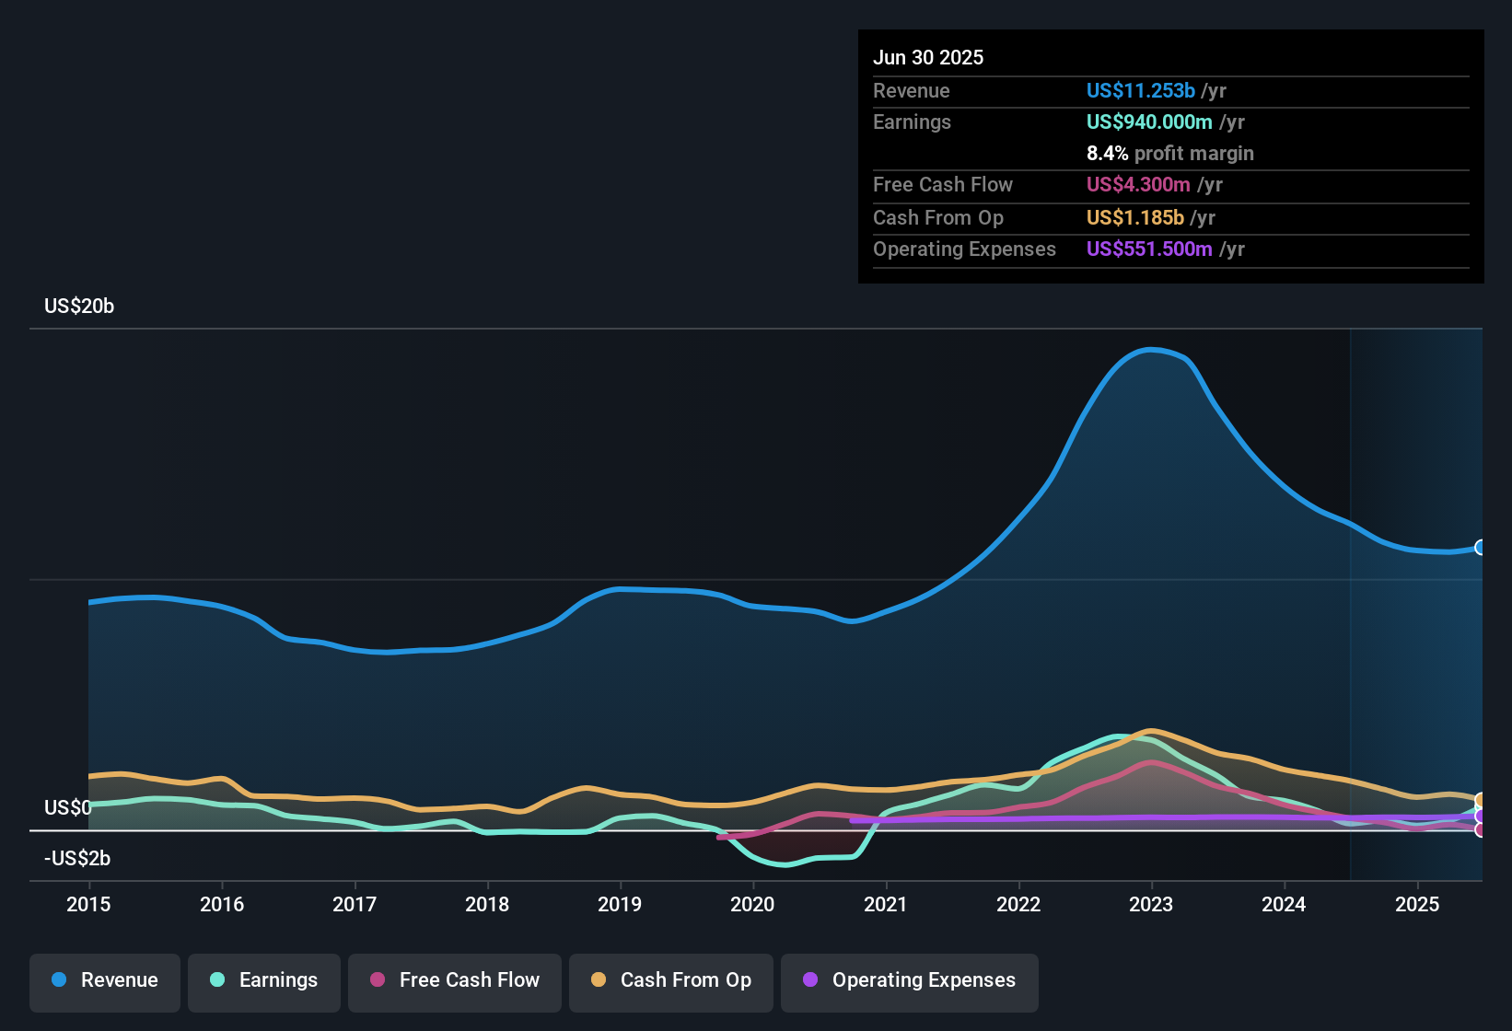Image resolution: width=1512 pixels, height=1031 pixels.
Task: Toggle the Earnings series visibility
Action: pyautogui.click(x=264, y=980)
